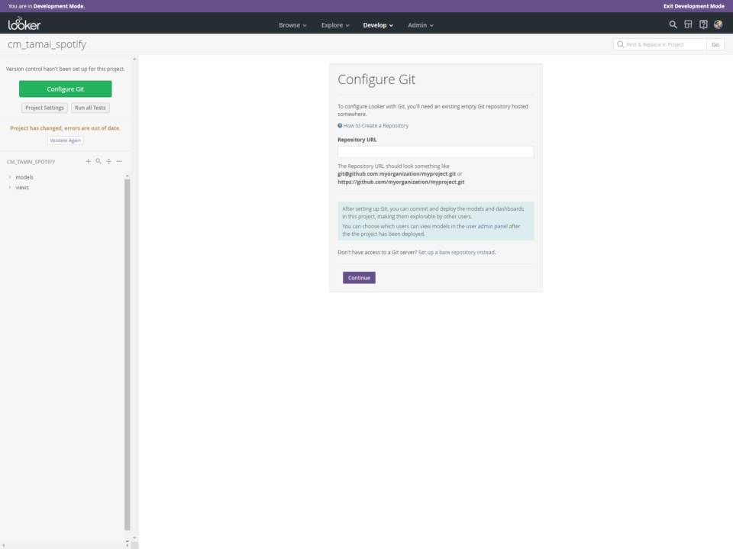Open the Explore dropdown menu
Viewport: 733px width, 549px height.
click(334, 24)
